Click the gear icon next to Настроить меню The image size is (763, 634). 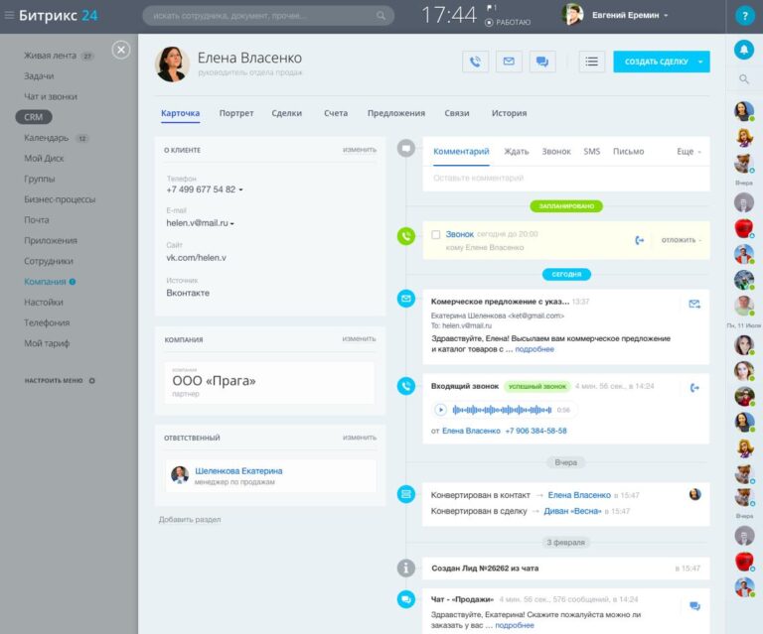click(92, 380)
